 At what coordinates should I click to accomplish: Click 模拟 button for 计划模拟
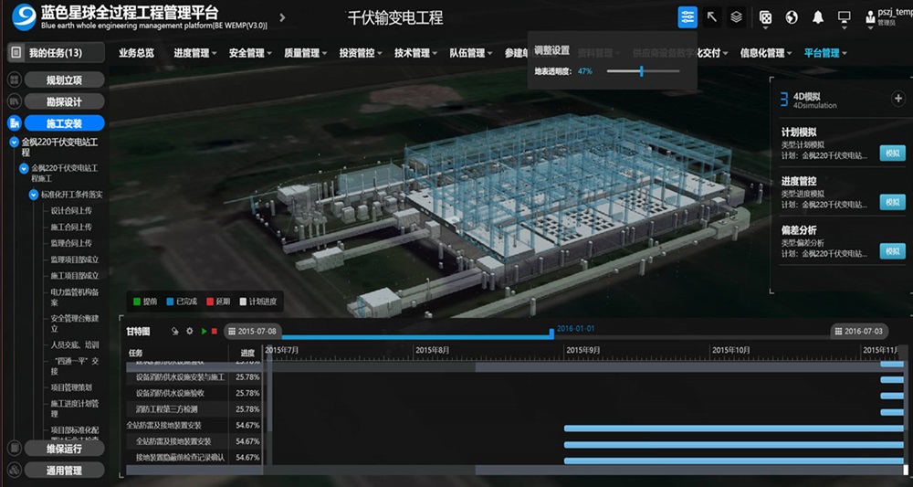(x=892, y=153)
